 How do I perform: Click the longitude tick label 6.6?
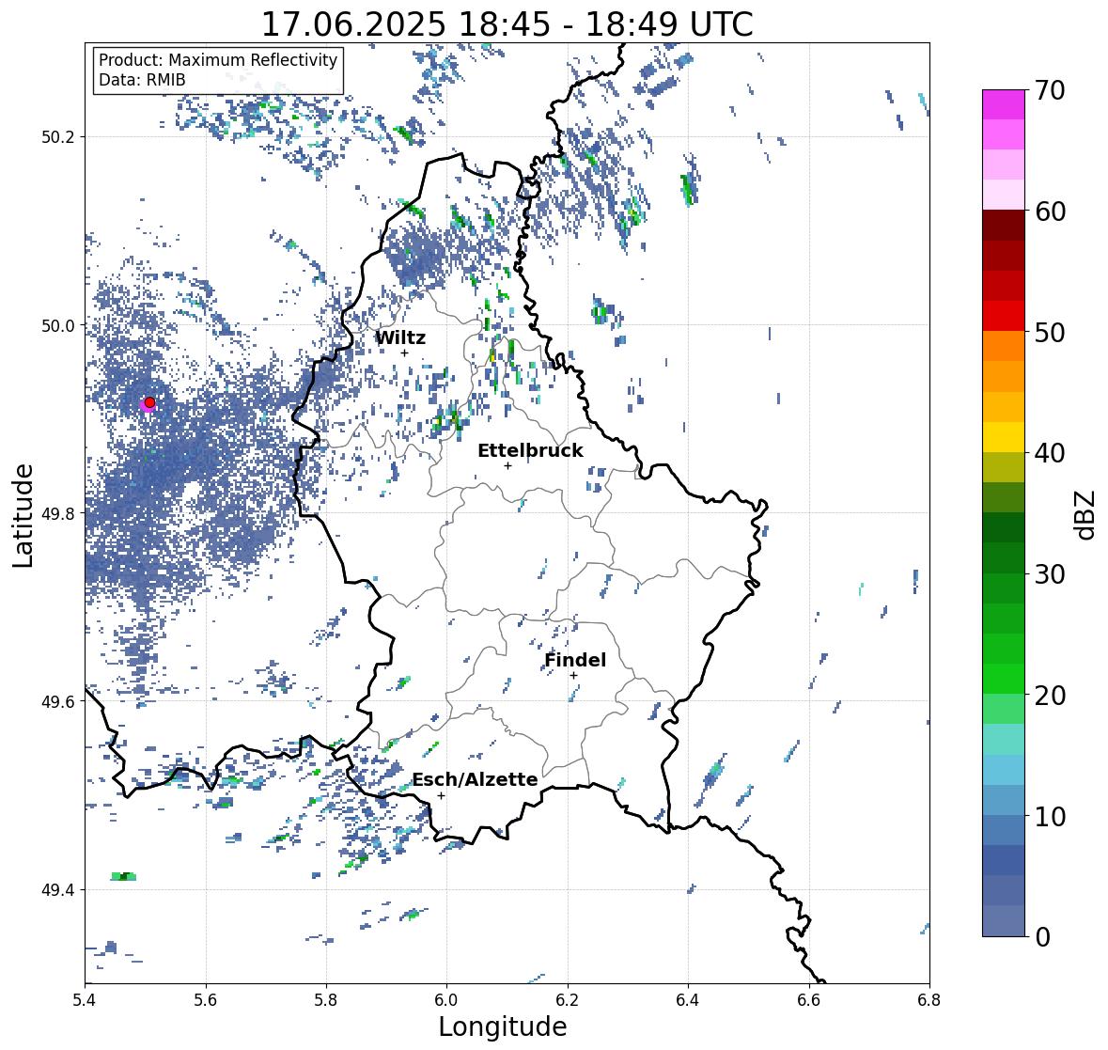pyautogui.click(x=808, y=1000)
